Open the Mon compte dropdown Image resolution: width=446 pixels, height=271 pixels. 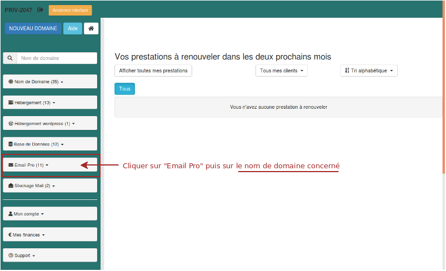[x=50, y=214]
